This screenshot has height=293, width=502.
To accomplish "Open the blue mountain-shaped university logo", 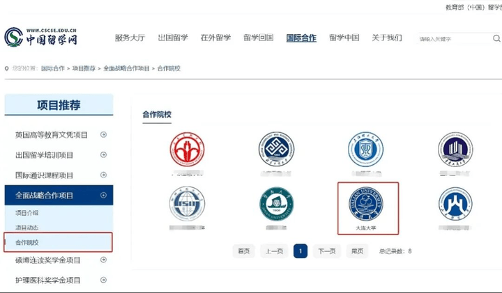I will point(455,203).
